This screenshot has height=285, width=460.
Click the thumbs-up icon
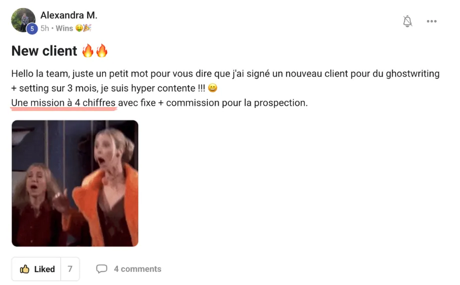[24, 269]
